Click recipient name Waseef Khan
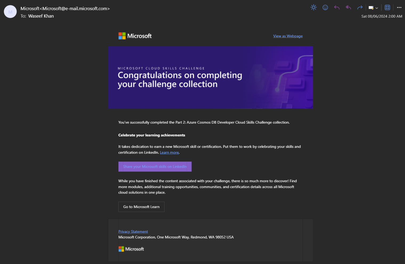This screenshot has width=405, height=264. (x=41, y=16)
